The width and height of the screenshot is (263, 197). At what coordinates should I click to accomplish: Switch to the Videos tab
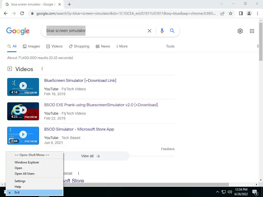pos(54,46)
